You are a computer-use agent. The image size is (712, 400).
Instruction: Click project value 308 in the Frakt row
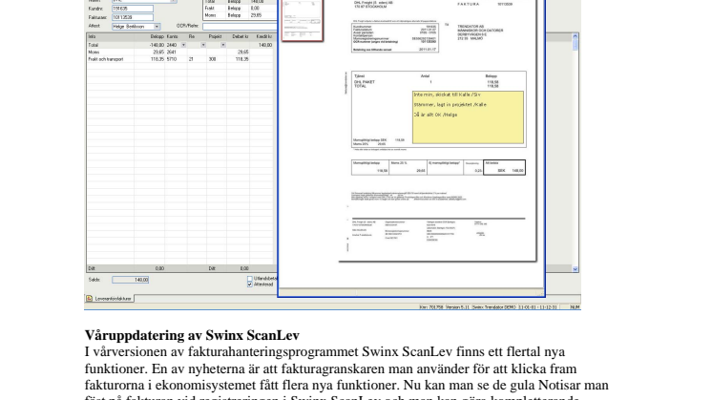tap(212, 59)
